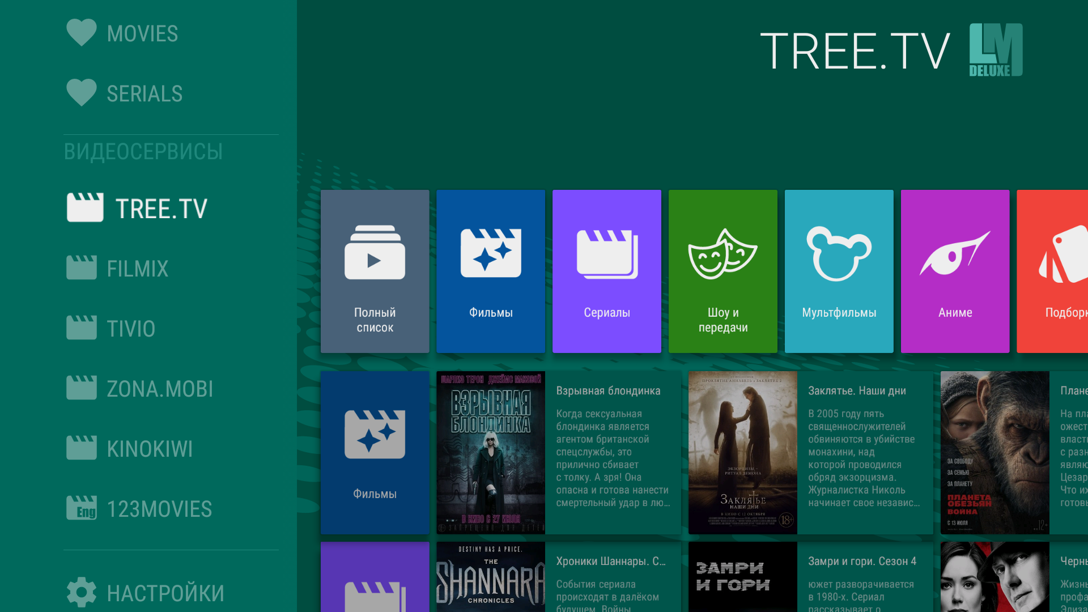Select the Сериалы category tile
The width and height of the screenshot is (1088, 612).
coord(606,271)
